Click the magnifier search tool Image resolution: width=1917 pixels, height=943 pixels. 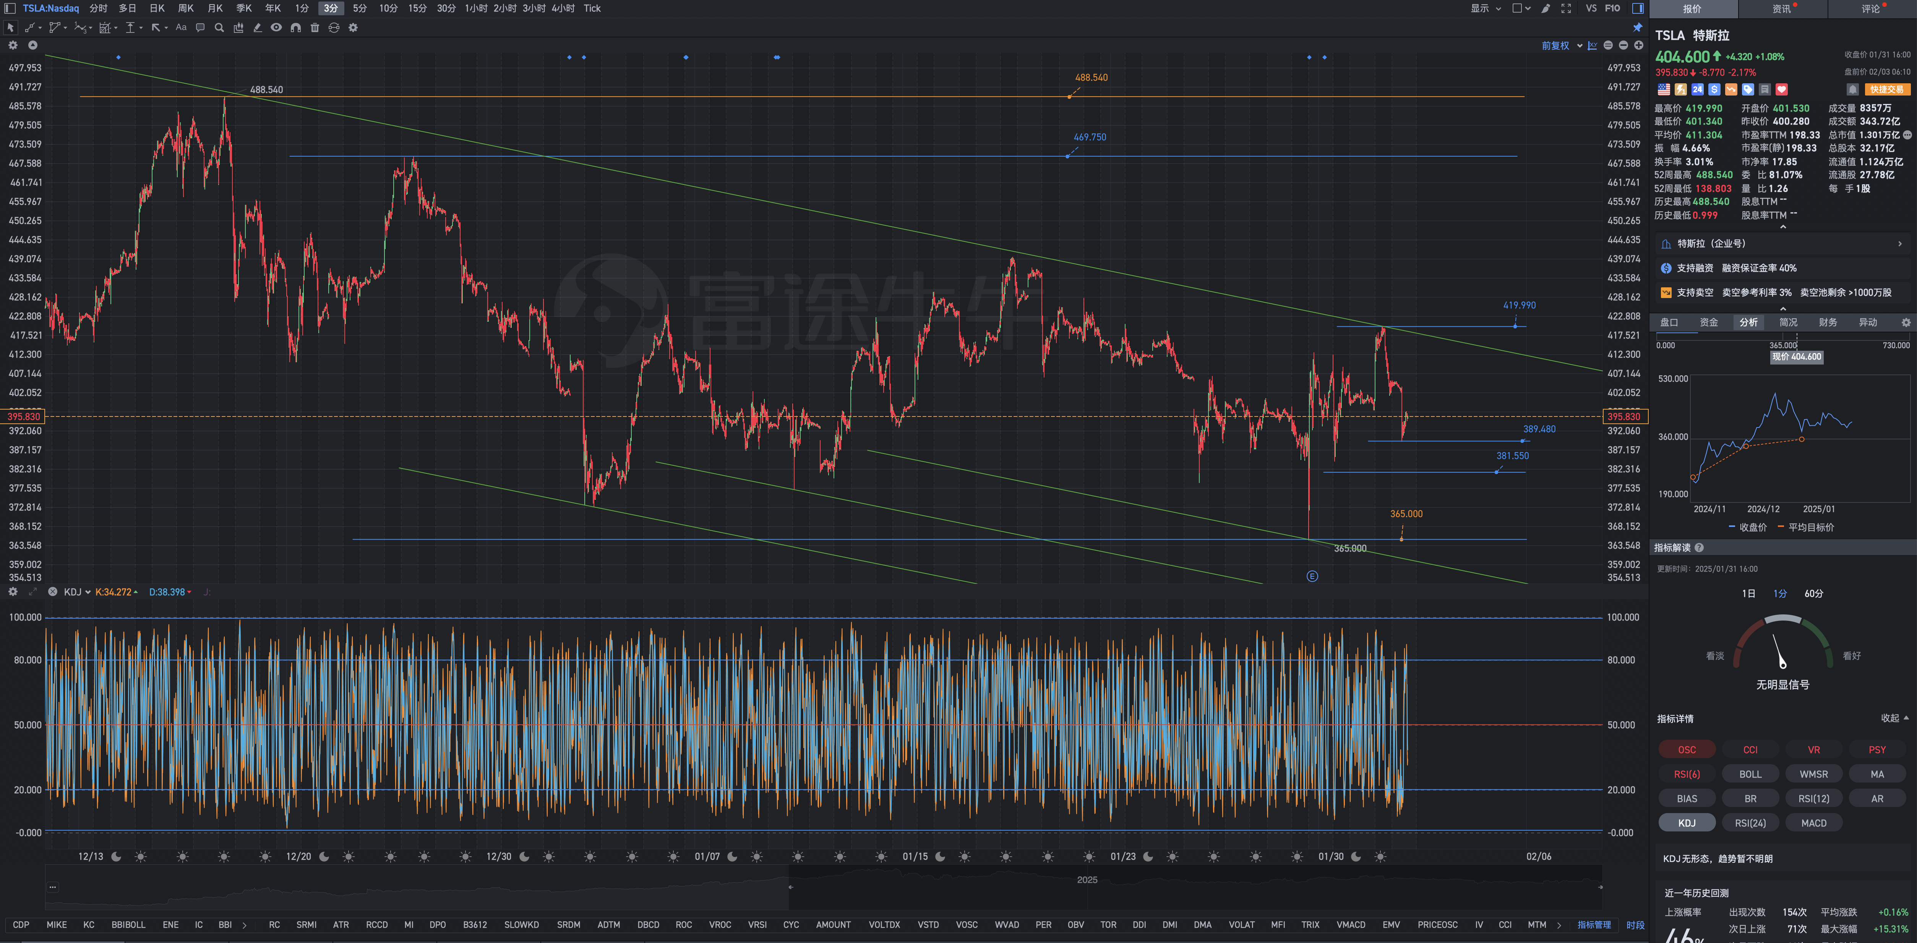pos(219,28)
